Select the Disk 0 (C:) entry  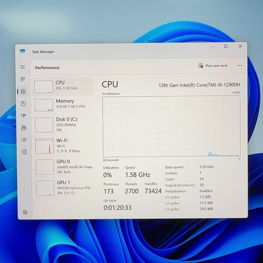click(63, 125)
